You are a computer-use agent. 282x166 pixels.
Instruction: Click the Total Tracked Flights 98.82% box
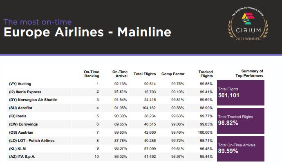point(241,120)
